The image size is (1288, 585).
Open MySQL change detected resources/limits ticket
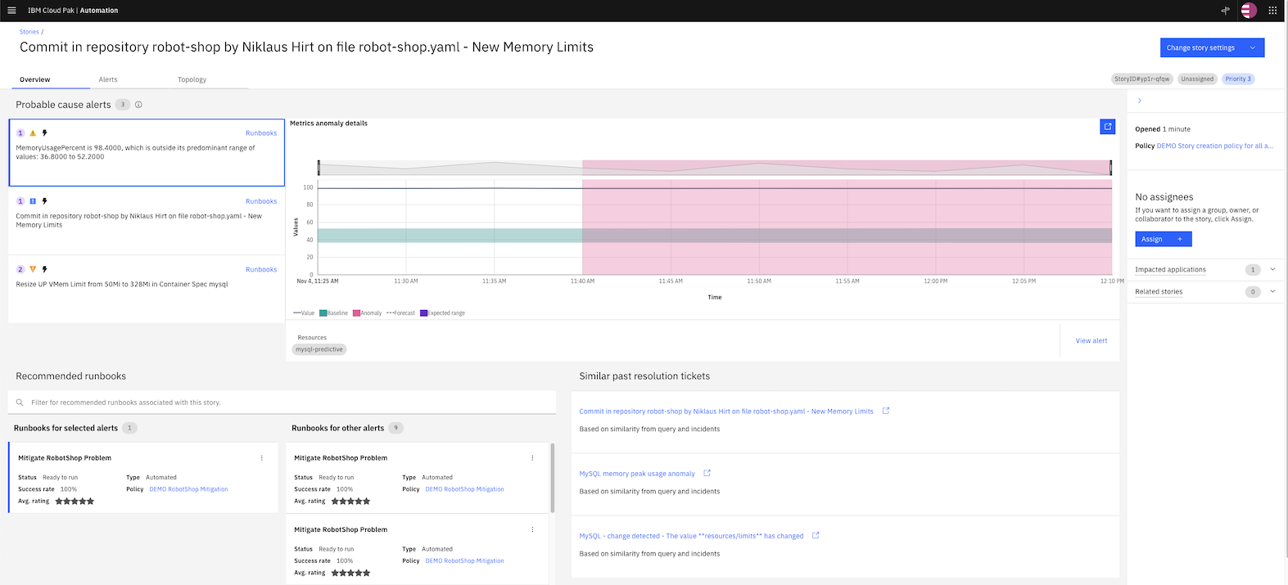tap(691, 536)
